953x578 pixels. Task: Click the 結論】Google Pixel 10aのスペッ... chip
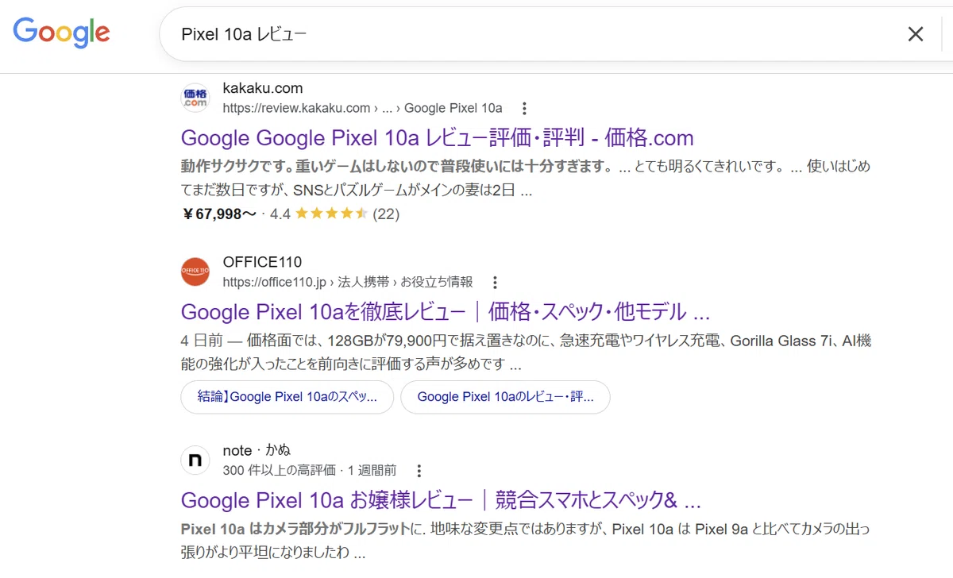287,397
